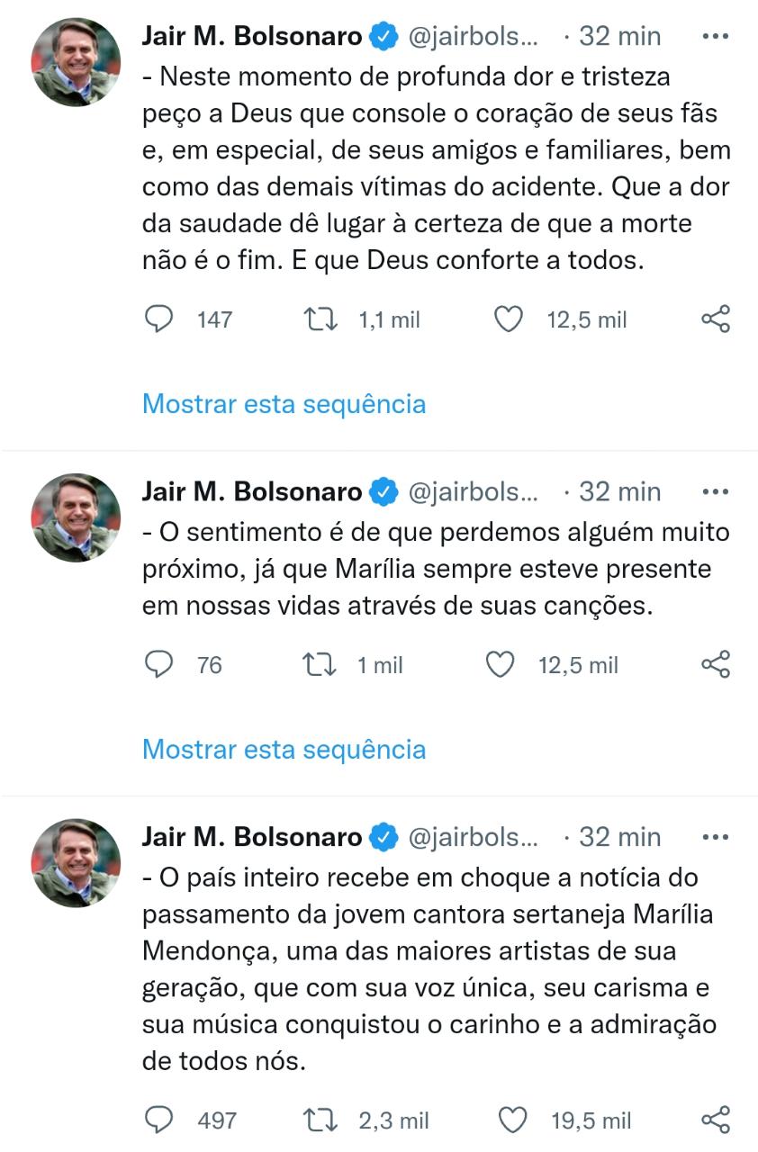Open reply on tweet with 76 comments
The height and width of the screenshot is (1152, 758).
159,665
